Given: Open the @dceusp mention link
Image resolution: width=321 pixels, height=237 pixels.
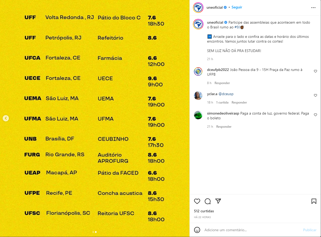Looking at the screenshot, I should coord(226,94).
